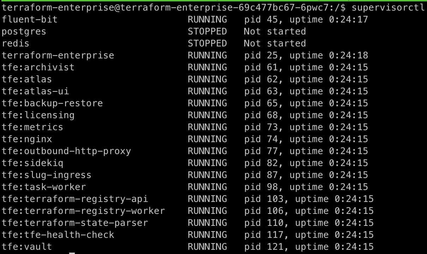Click the tfe:outbound-http-proxy process name
The width and height of the screenshot is (427, 254).
66,151
